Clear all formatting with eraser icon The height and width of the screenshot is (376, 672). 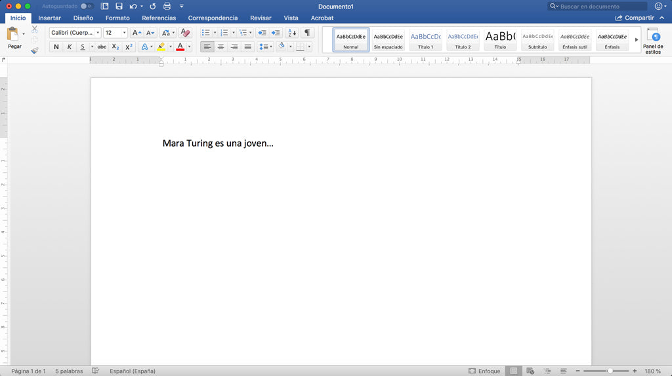[x=185, y=33]
